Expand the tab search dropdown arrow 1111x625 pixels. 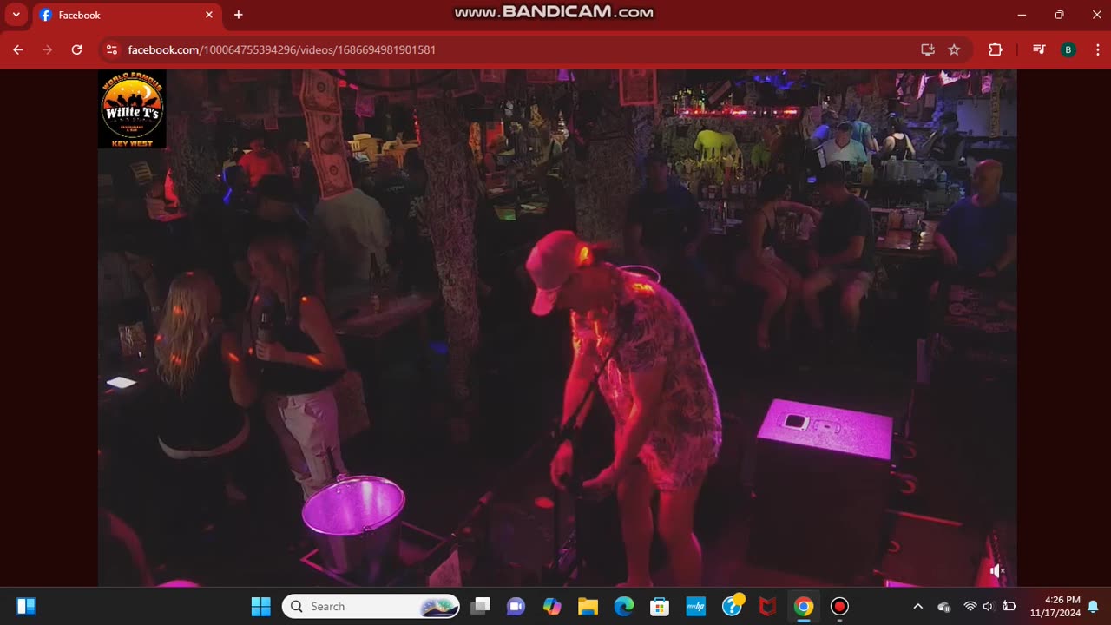tap(16, 15)
